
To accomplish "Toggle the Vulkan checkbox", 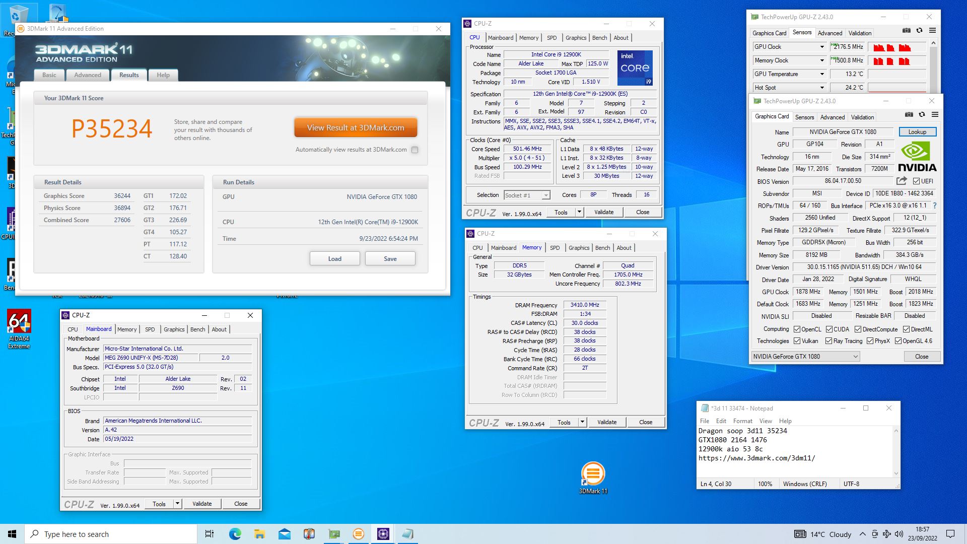I will 797,341.
